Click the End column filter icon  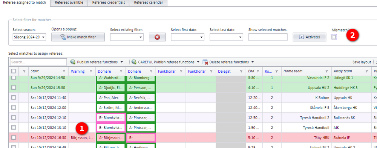(258, 71)
